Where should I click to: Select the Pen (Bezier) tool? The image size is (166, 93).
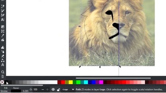pos(3,6)
